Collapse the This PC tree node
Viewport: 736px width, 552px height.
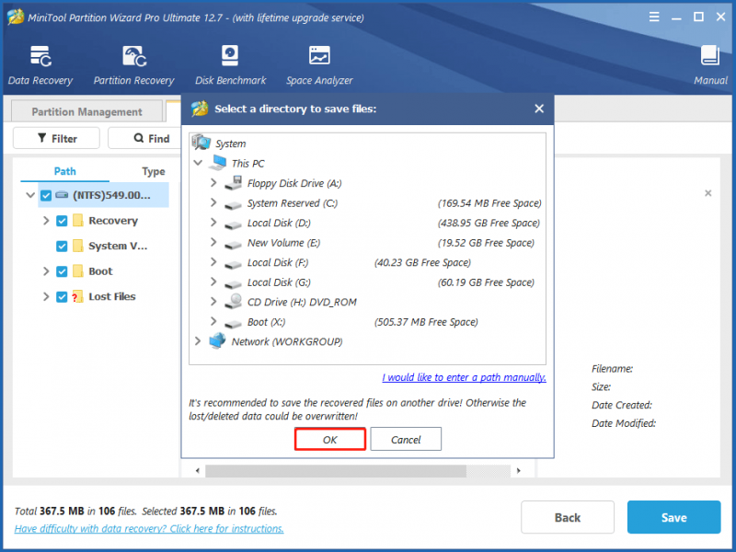click(x=198, y=163)
